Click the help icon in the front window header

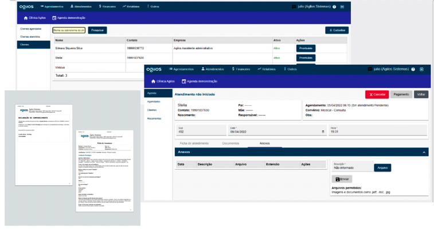pyautogui.click(x=413, y=69)
